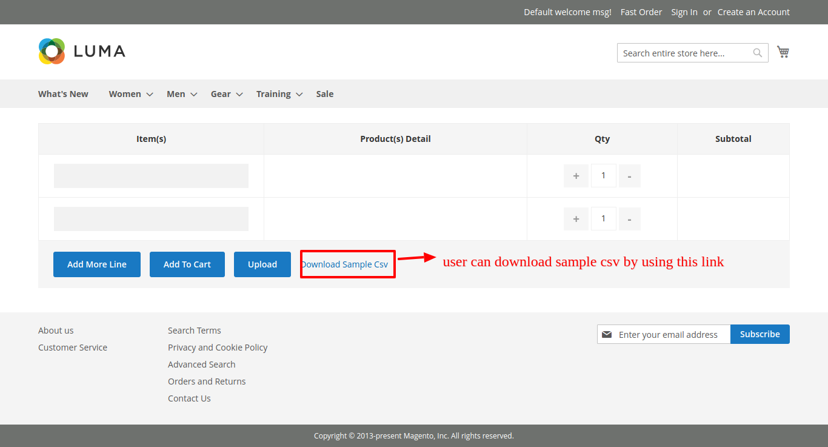Image resolution: width=828 pixels, height=447 pixels.
Task: Click Create an Account link
Action: click(x=753, y=12)
